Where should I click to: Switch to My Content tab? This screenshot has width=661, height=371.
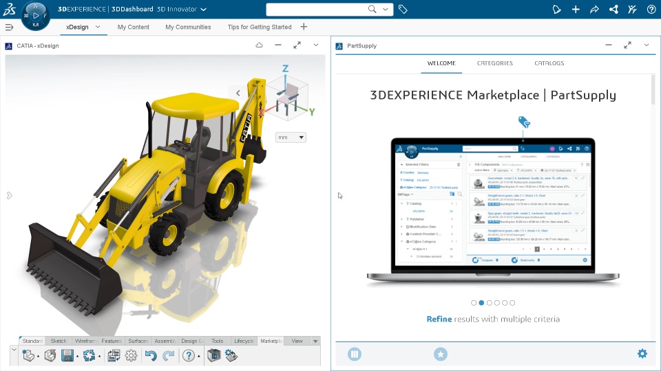pyautogui.click(x=133, y=27)
